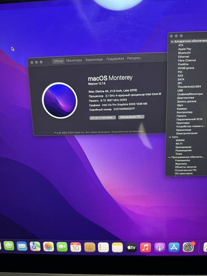Open the Хранилище tab in About This Mac
The width and height of the screenshot is (207, 276).
[x=94, y=60]
